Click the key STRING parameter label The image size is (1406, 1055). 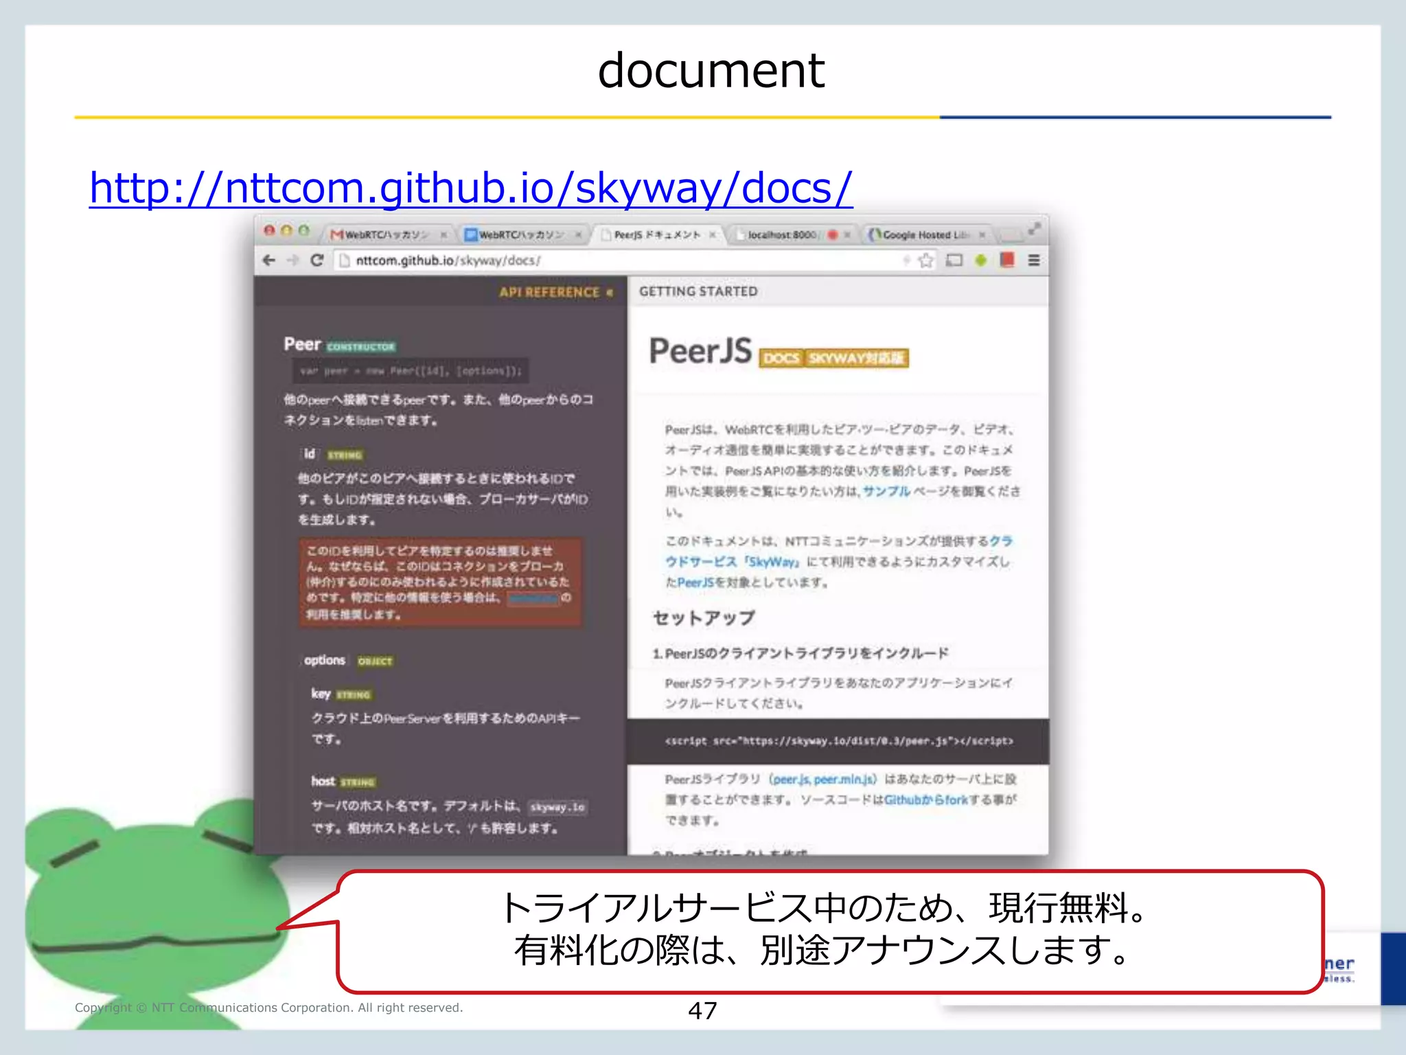click(341, 694)
